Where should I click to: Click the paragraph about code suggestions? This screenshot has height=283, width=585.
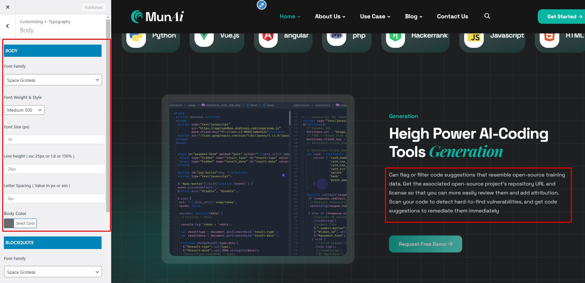pyautogui.click(x=477, y=193)
